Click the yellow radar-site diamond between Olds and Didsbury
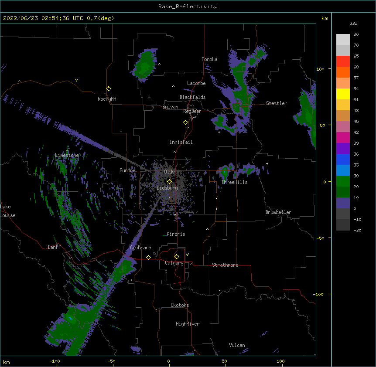Image resolution: width=376 pixels, height=367 pixels. click(169, 181)
